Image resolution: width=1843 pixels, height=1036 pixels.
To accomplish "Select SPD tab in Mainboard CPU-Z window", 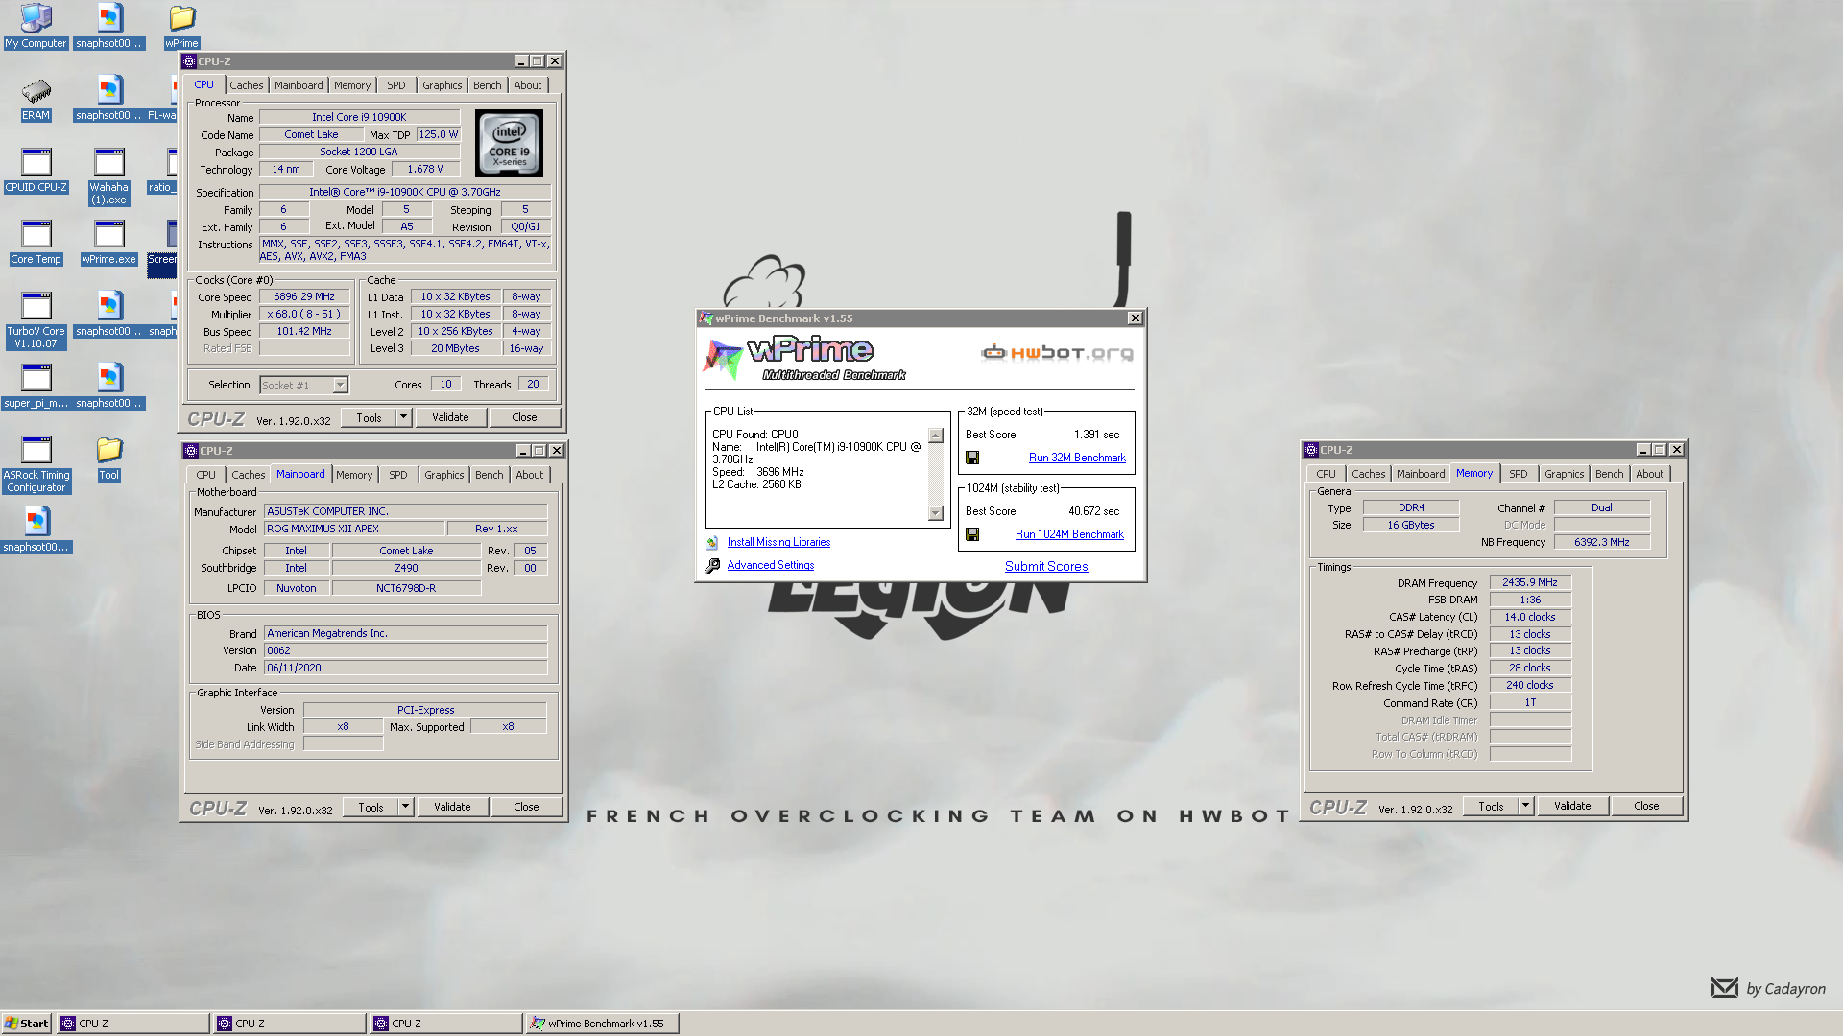I will (x=398, y=475).
